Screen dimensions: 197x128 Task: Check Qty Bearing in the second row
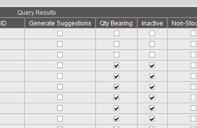click(117, 44)
